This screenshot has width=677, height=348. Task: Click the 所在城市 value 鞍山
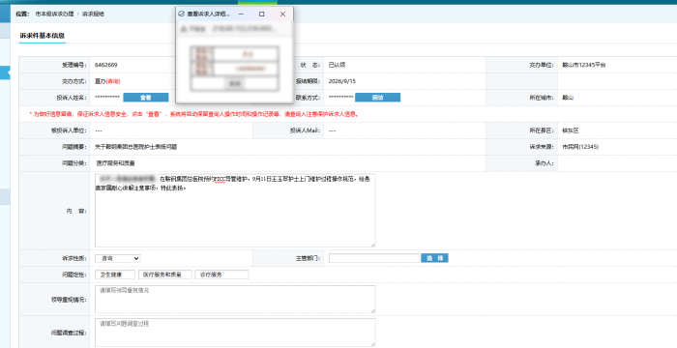pyautogui.click(x=568, y=98)
